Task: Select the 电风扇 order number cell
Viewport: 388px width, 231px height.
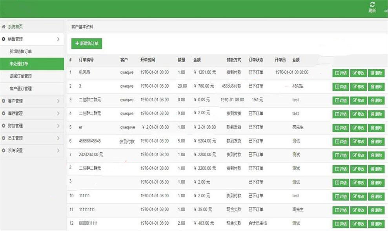Action: point(85,72)
